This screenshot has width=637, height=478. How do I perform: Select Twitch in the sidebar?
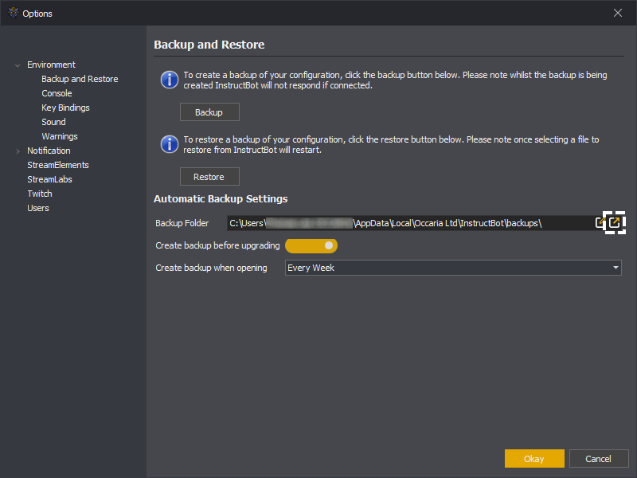pyautogui.click(x=40, y=194)
